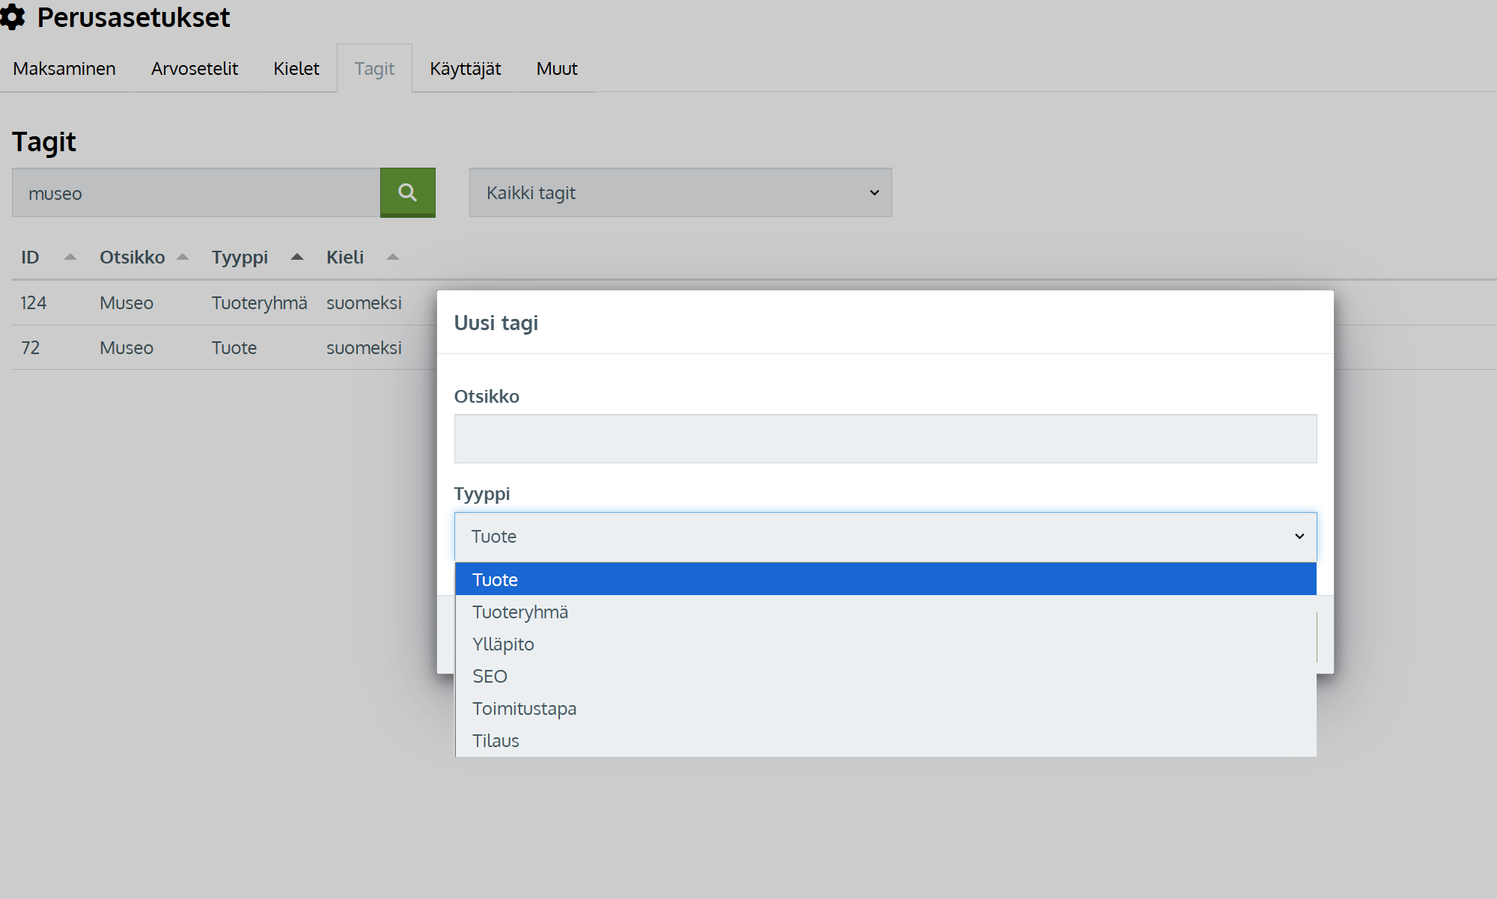Select the Tagit tab
This screenshot has width=1497, height=899.
374,68
